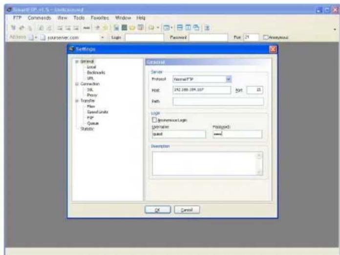
Task: Close the Settings dialog with the red X
Action: coord(273,49)
